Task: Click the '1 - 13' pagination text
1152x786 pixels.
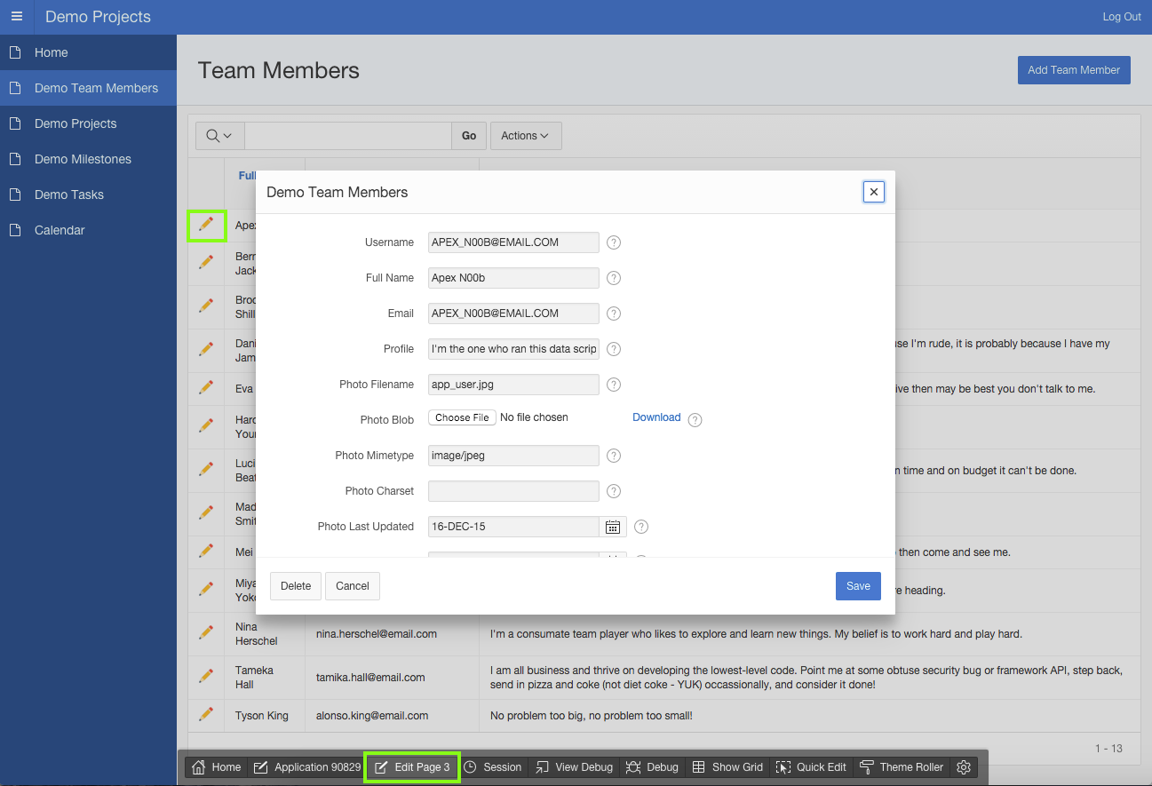Action: 1108,749
